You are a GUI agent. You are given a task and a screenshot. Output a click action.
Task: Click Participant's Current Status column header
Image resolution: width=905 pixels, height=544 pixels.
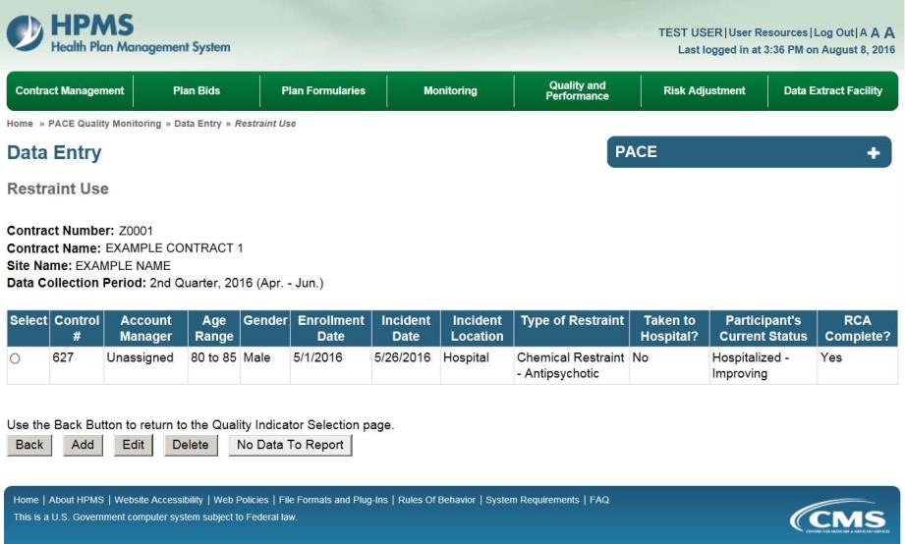[x=764, y=328]
